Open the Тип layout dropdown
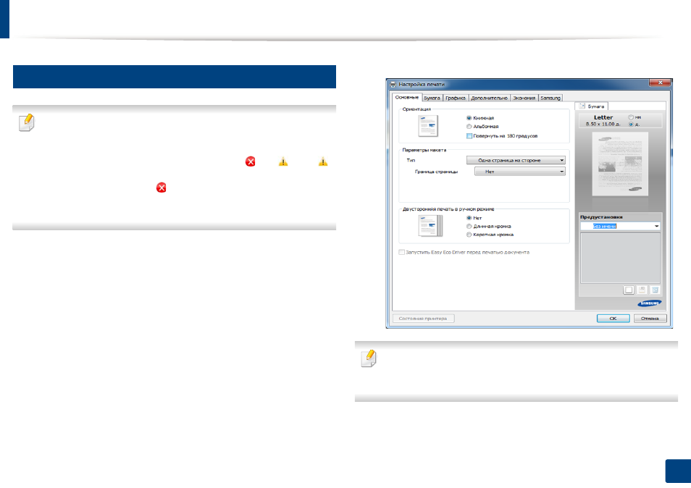Image resolution: width=691 pixels, height=488 pixels. (516, 160)
